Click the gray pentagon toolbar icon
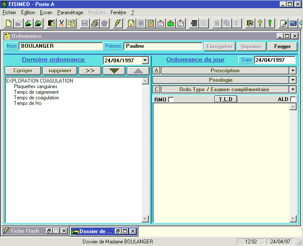Image resolution: width=303 pixels, height=246 pixels. pyautogui.click(x=104, y=23)
